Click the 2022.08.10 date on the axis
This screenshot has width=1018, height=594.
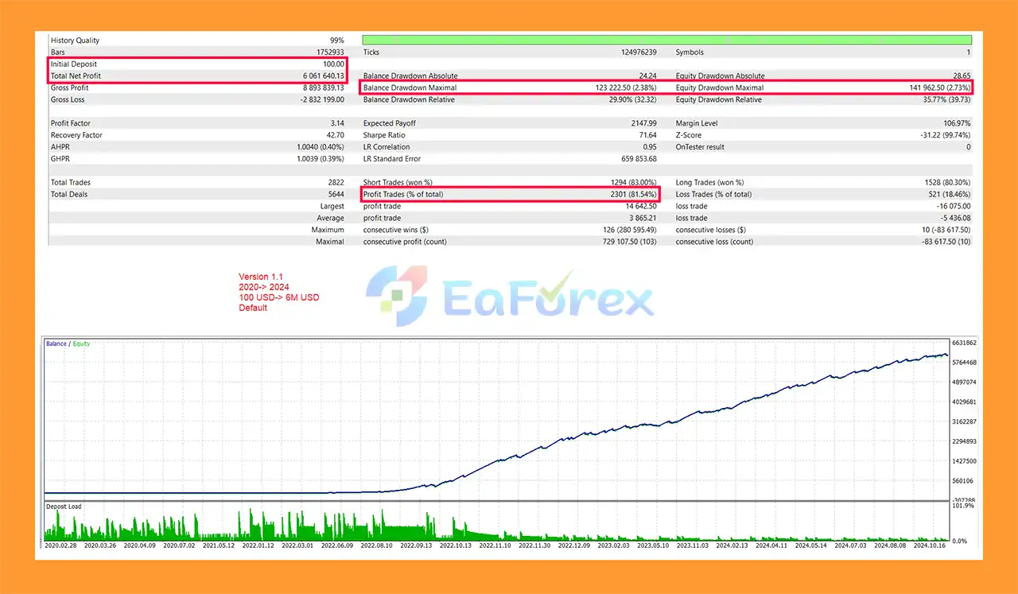pos(378,546)
